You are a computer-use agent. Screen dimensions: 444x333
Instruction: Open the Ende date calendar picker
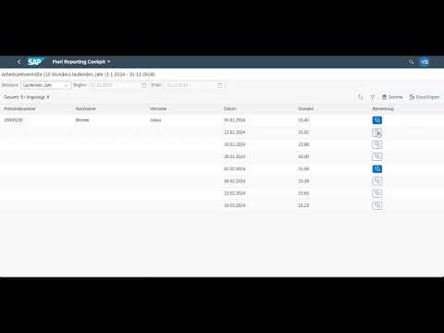(220, 85)
